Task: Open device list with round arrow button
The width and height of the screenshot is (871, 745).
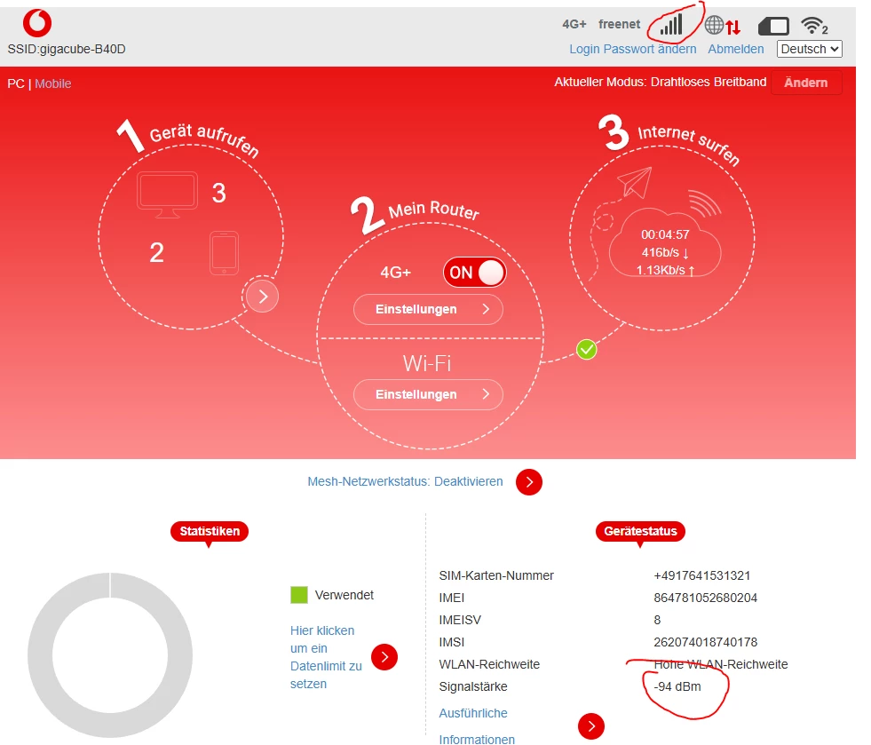Action: pyautogui.click(x=262, y=297)
